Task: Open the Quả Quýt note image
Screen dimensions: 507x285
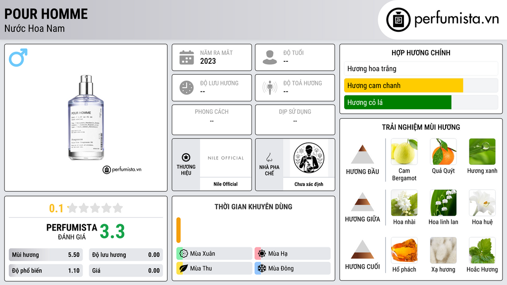Action: [443, 151]
